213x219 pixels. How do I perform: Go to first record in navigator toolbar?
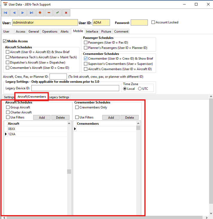[5, 13]
